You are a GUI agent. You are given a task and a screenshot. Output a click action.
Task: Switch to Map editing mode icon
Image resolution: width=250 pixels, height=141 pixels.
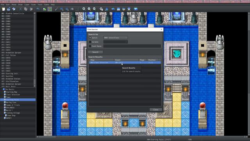[45, 9]
